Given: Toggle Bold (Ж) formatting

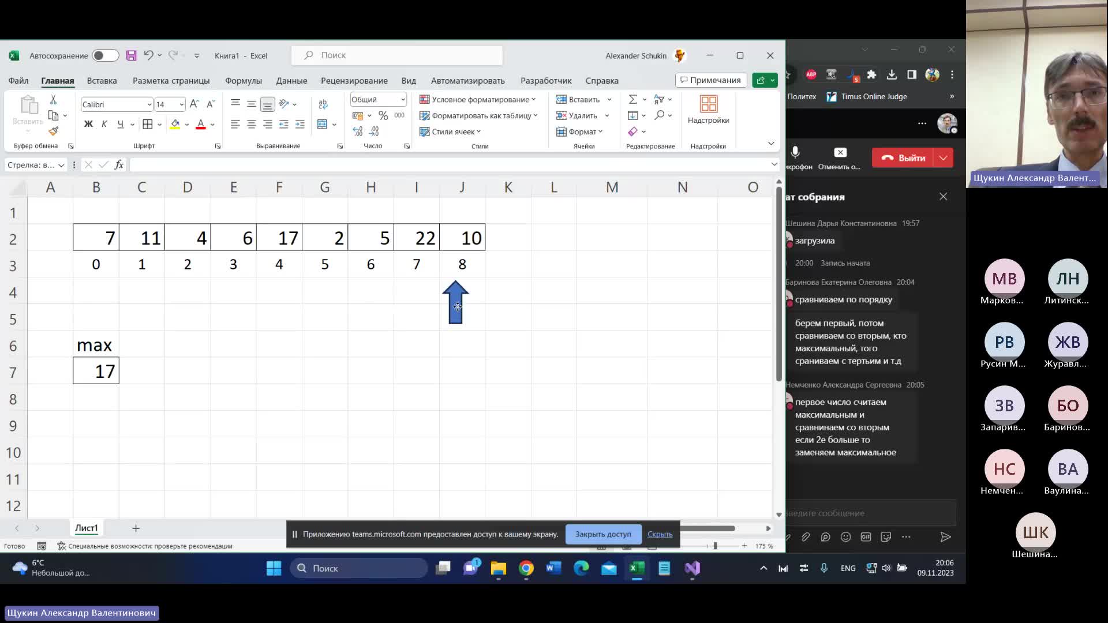Looking at the screenshot, I should pyautogui.click(x=88, y=124).
